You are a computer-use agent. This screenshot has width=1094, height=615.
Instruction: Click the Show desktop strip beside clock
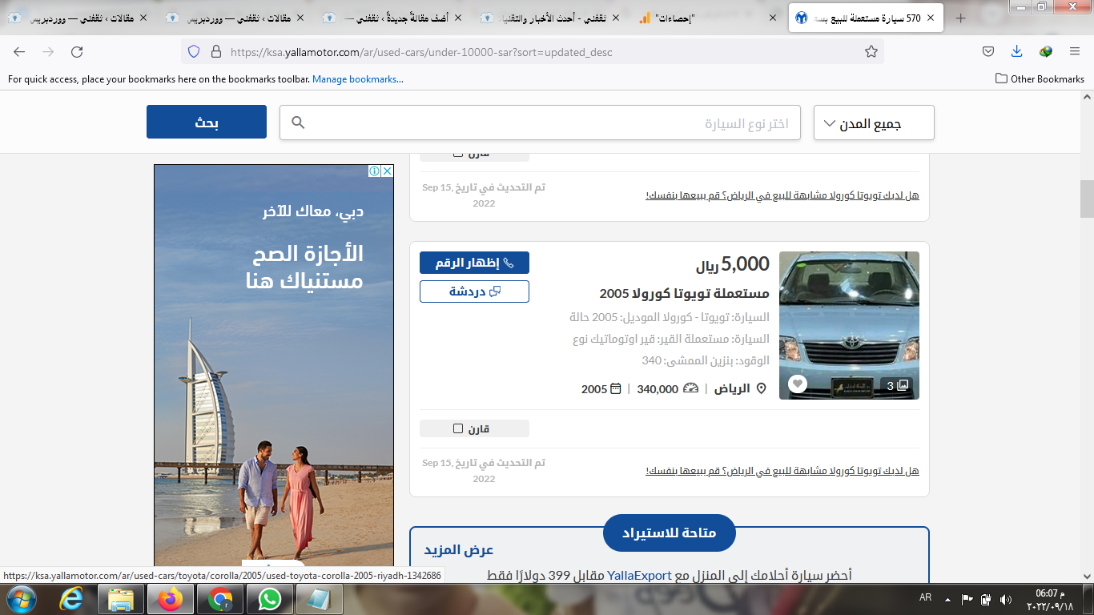click(x=1088, y=599)
